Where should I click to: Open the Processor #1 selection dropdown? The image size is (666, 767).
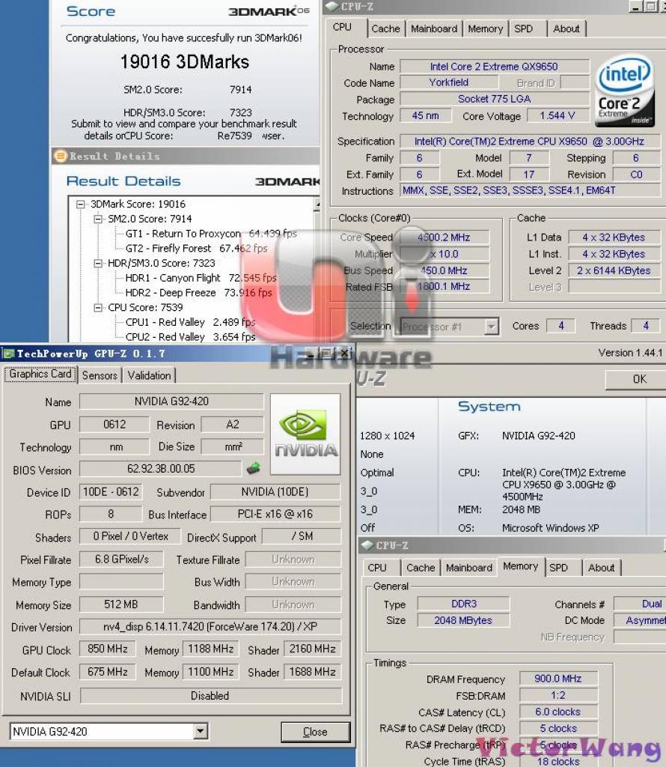(x=491, y=327)
